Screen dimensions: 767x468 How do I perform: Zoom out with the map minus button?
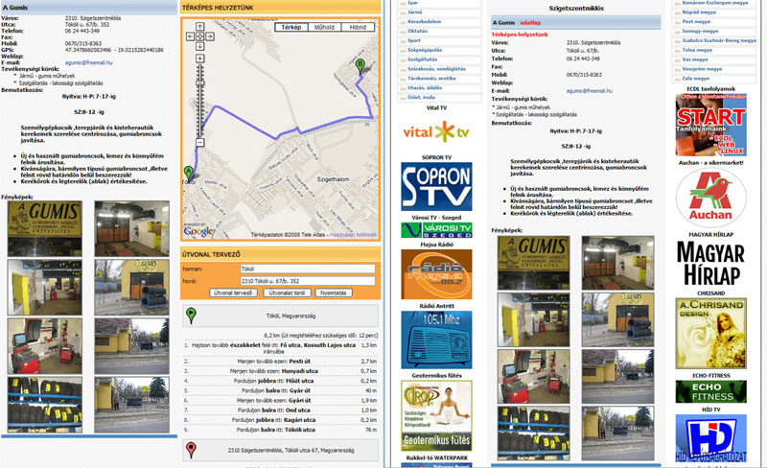coord(199,143)
